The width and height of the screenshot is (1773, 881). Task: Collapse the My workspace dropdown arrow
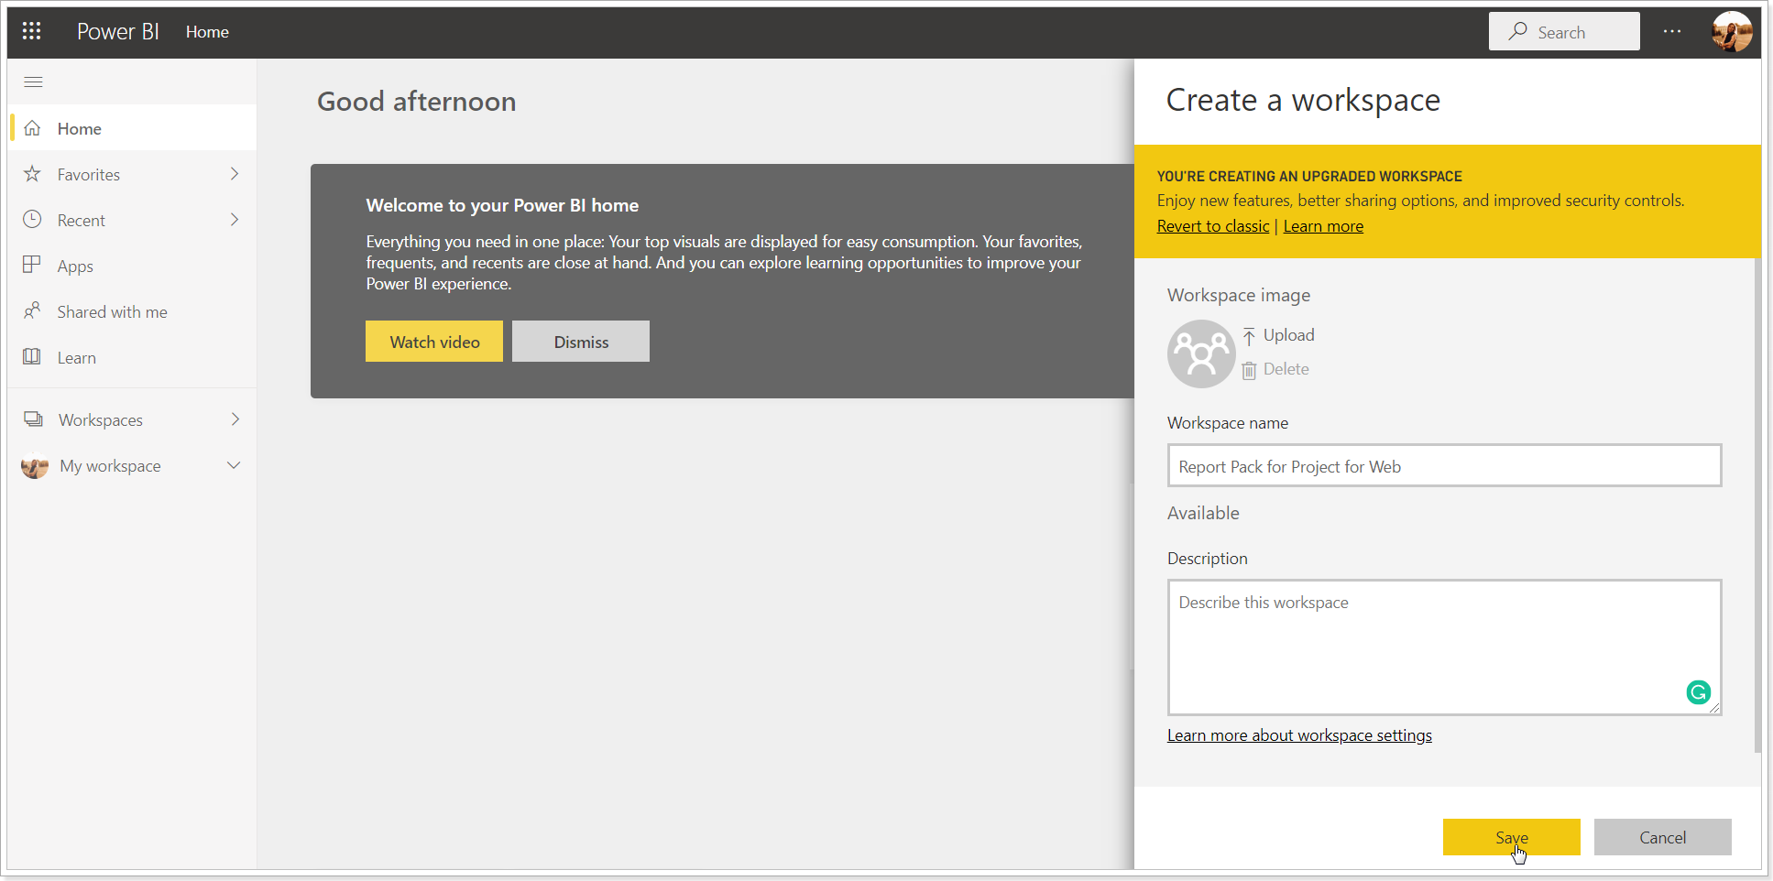[234, 465]
